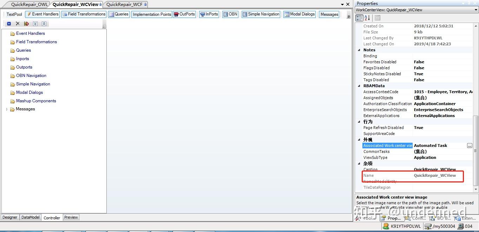Select the OBN Navigation folder

click(x=31, y=76)
